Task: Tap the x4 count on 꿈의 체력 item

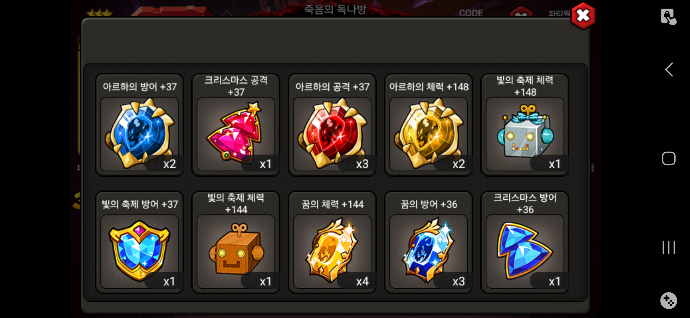Action: (362, 281)
